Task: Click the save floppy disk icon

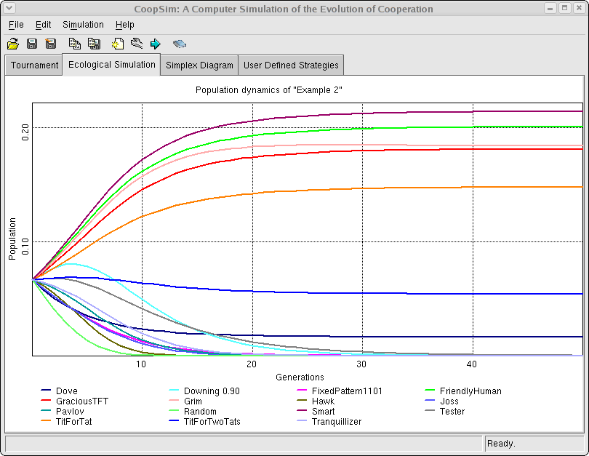Action: (x=32, y=44)
